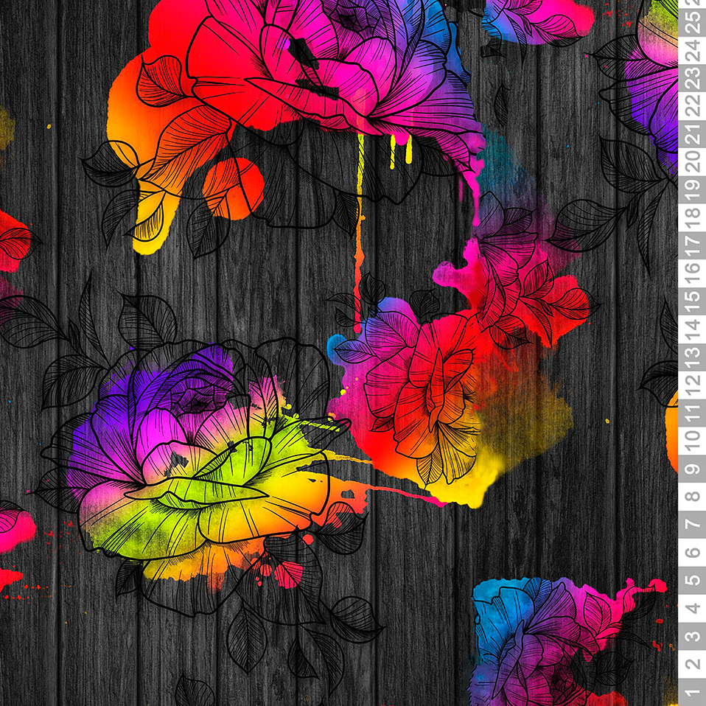
Task: Select the ruler mark labeled 21
Action: point(691,133)
